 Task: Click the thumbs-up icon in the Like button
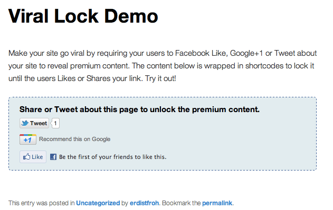(26, 157)
